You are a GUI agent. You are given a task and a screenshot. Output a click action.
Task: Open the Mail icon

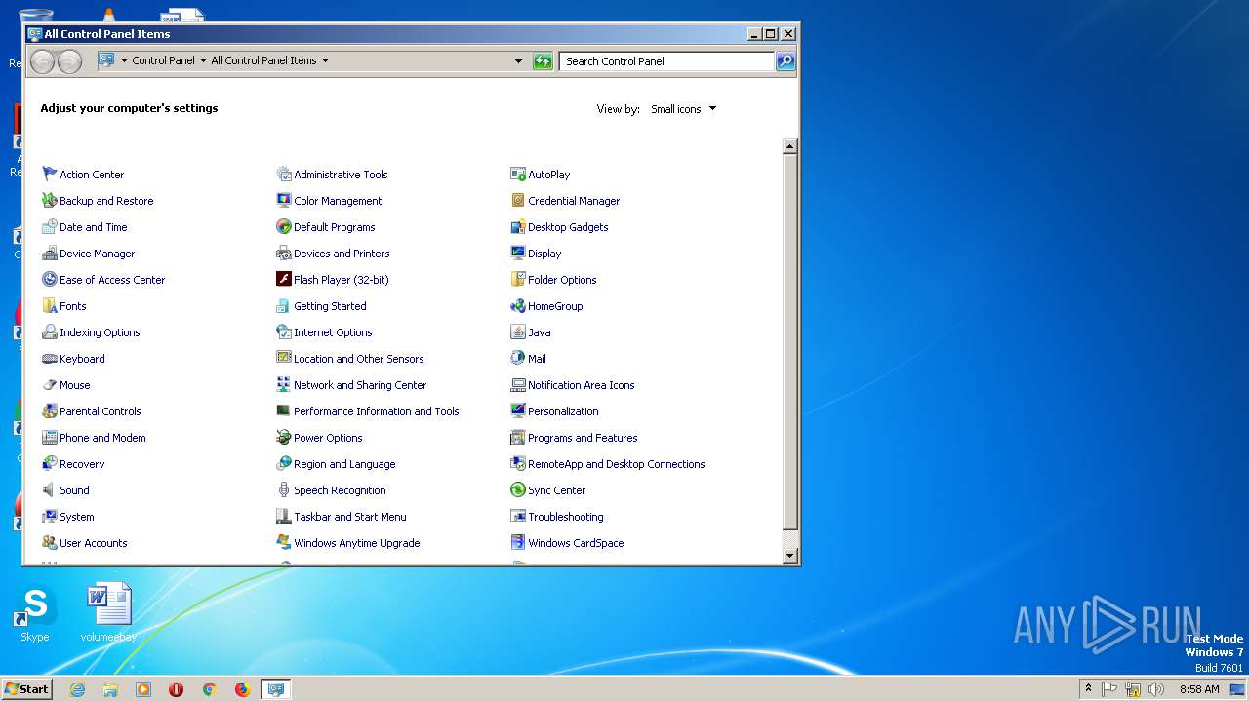(518, 359)
